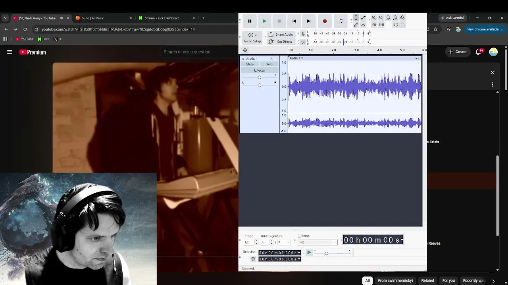Screen dimensions: 508x285
Task: Click the YouTube Create button
Action: pyautogui.click(x=457, y=52)
